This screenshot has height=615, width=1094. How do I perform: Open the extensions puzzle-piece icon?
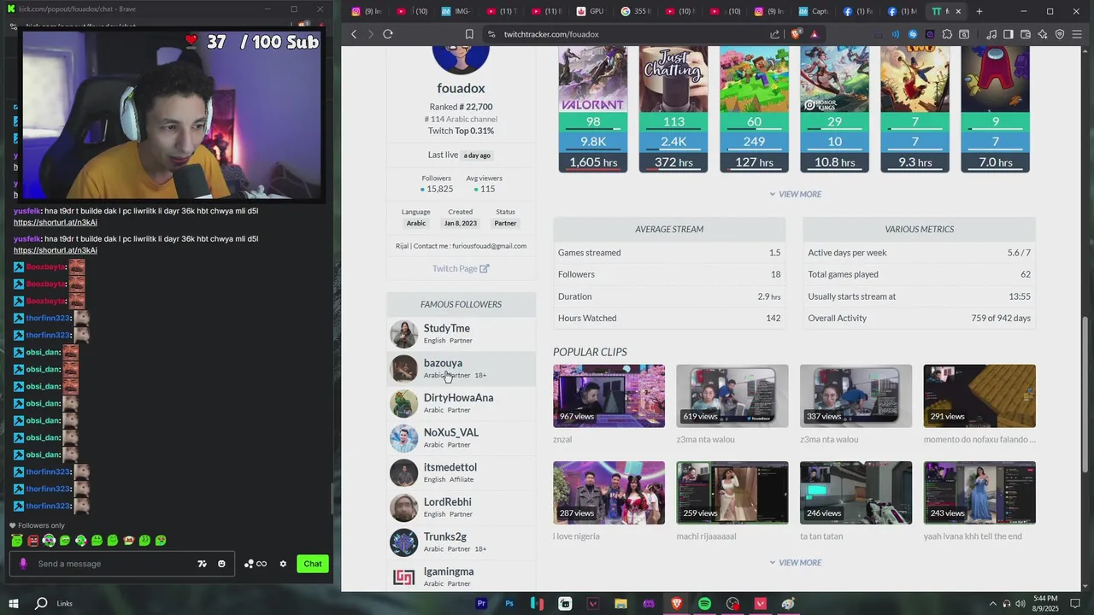click(x=947, y=34)
